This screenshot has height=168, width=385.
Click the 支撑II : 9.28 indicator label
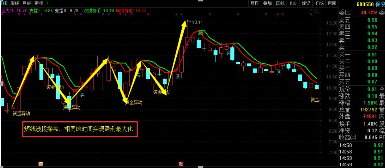coord(67,11)
